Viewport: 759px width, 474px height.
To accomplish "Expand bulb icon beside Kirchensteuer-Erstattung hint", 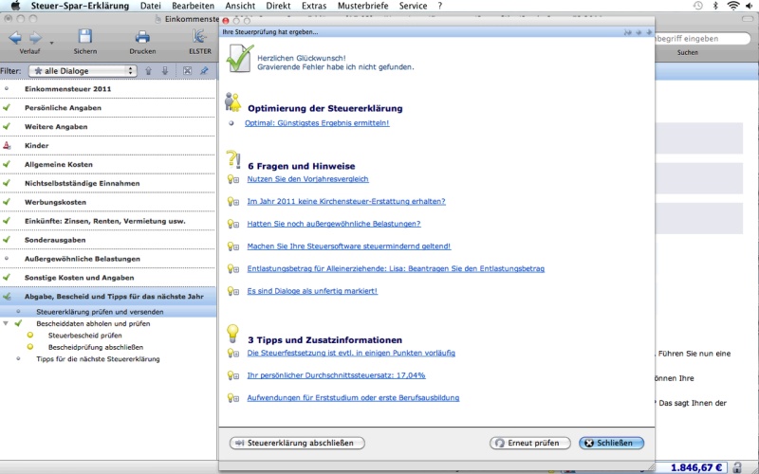I will pyautogui.click(x=232, y=201).
